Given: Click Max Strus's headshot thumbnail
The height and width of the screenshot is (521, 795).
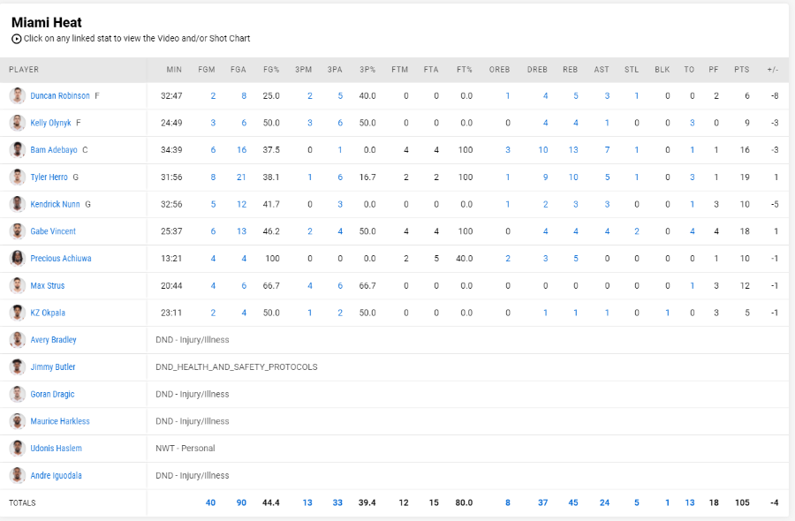Looking at the screenshot, I should (x=18, y=285).
